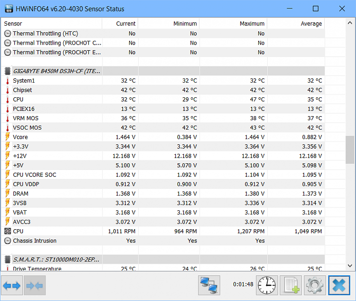The width and height of the screenshot is (356, 301).
Task: Select the Vcore sensor label
Action: click(20, 137)
